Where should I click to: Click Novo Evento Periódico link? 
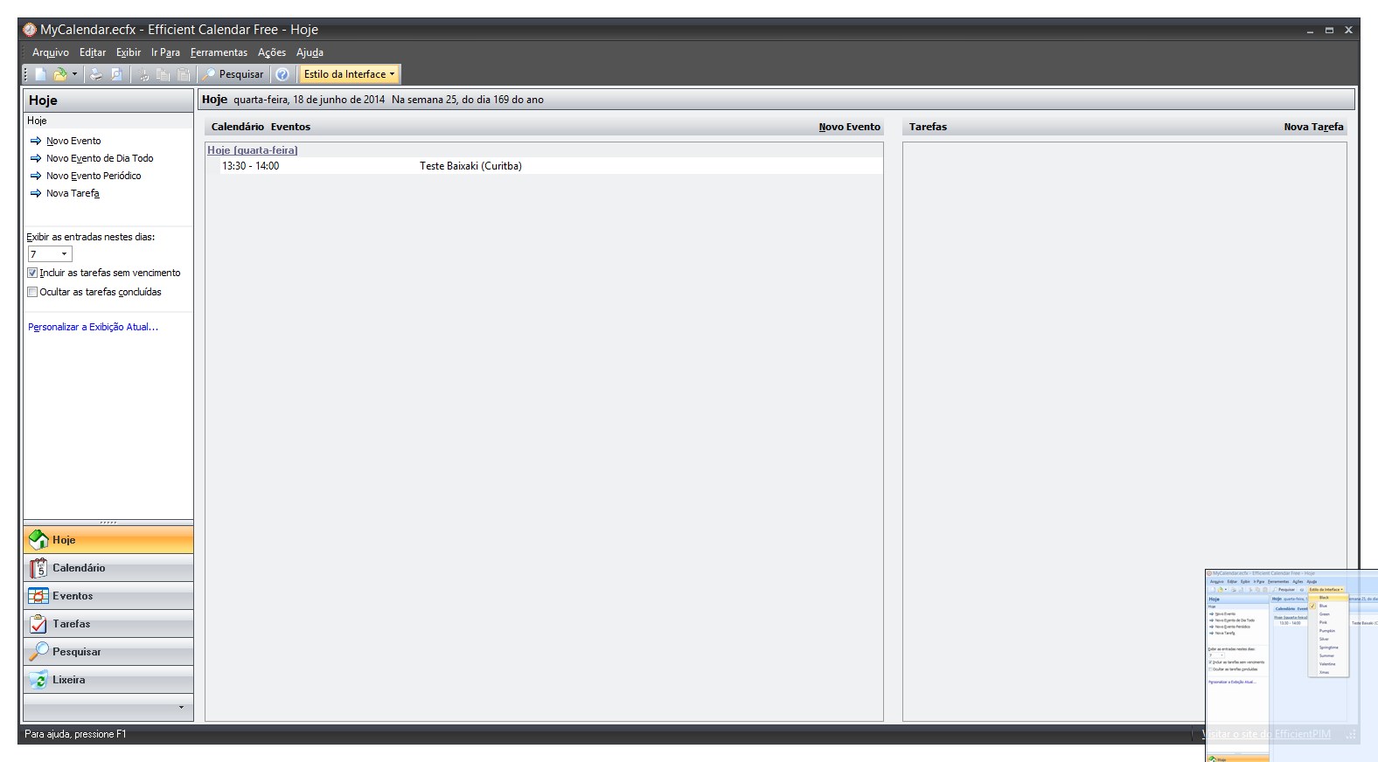tap(94, 176)
